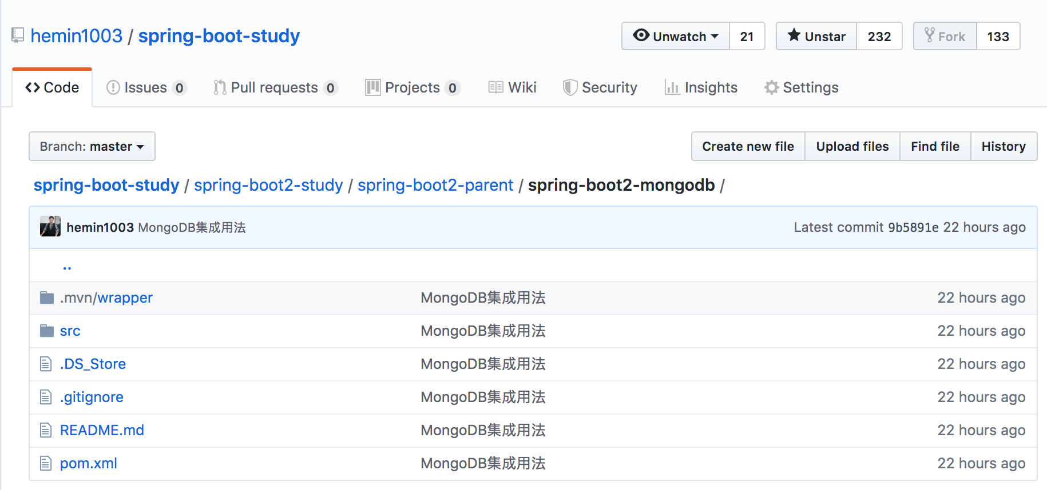Click the Issues count badge 0
Viewport: 1047px width, 490px height.
pos(180,88)
